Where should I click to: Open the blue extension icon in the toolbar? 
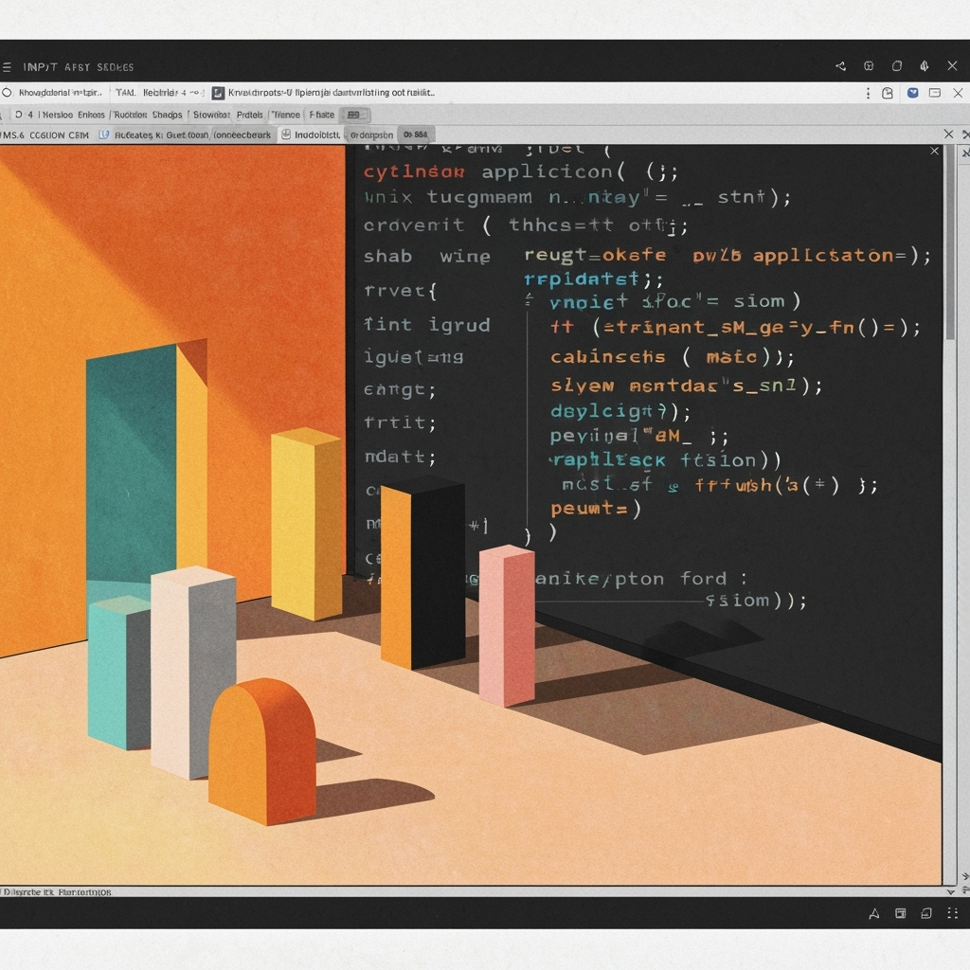(x=913, y=93)
